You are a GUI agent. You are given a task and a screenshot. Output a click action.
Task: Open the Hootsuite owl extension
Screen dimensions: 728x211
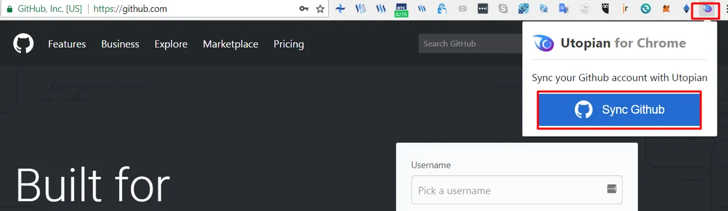[x=605, y=9]
